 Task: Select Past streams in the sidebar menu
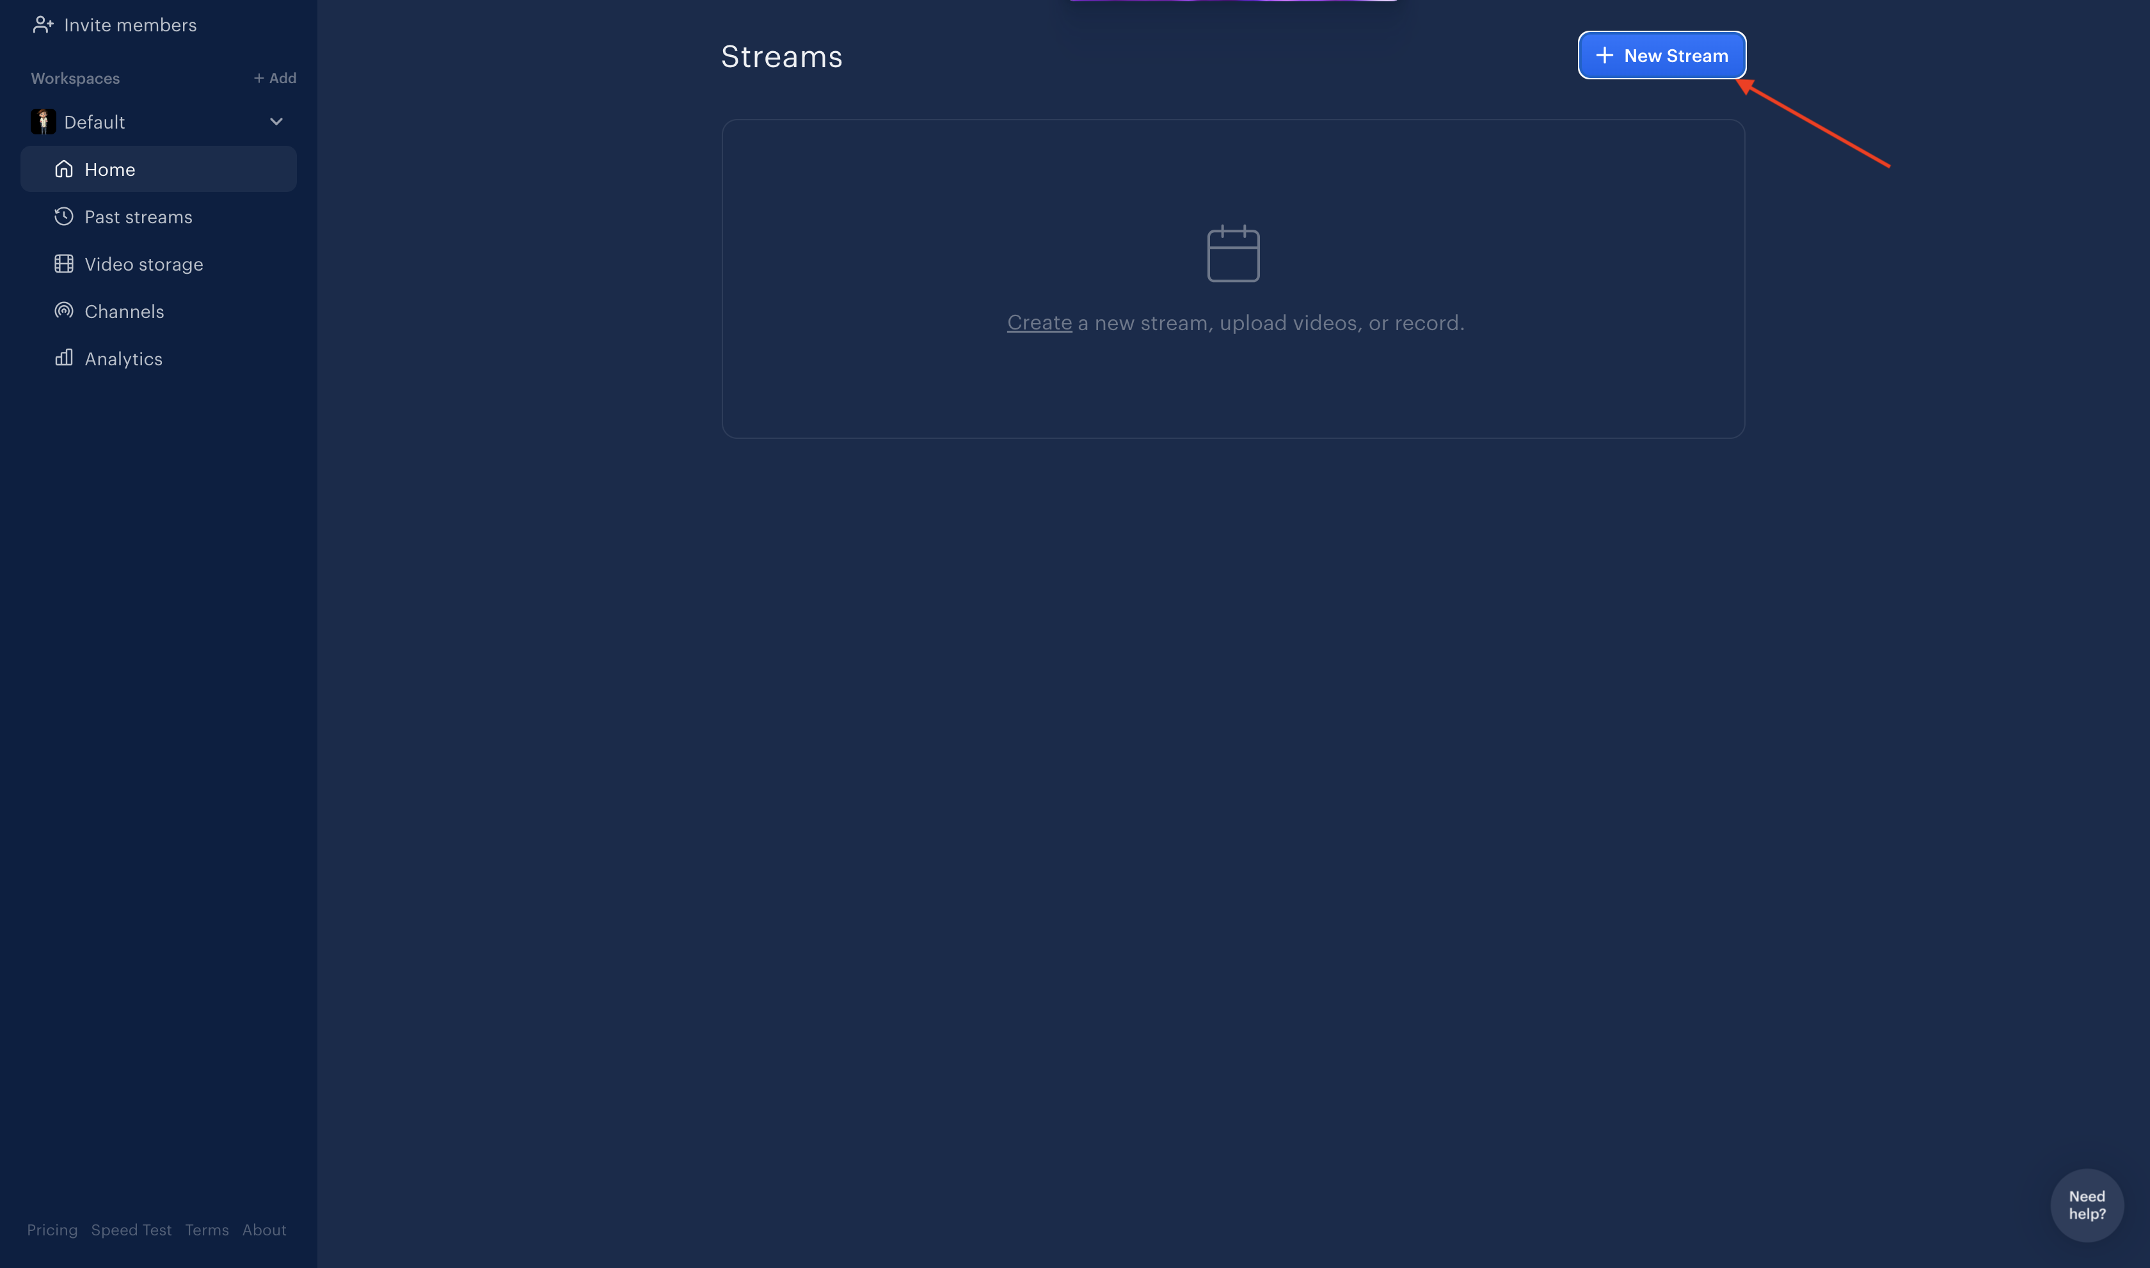click(138, 216)
